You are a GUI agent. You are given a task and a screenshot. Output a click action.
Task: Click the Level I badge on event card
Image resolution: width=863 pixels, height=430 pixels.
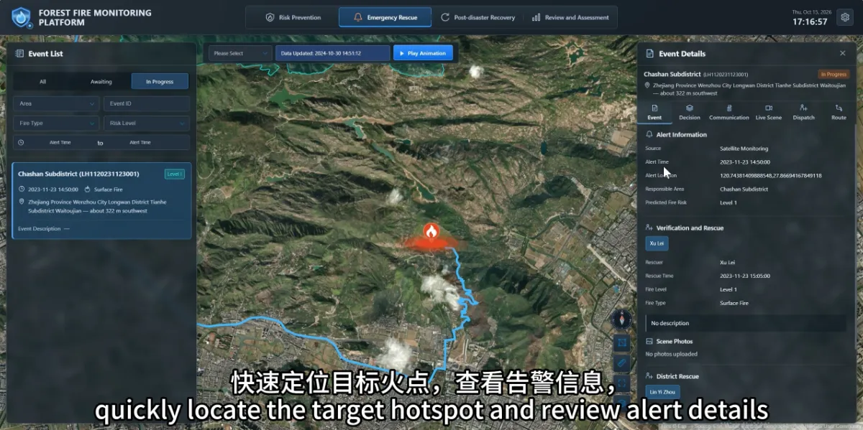click(x=174, y=174)
